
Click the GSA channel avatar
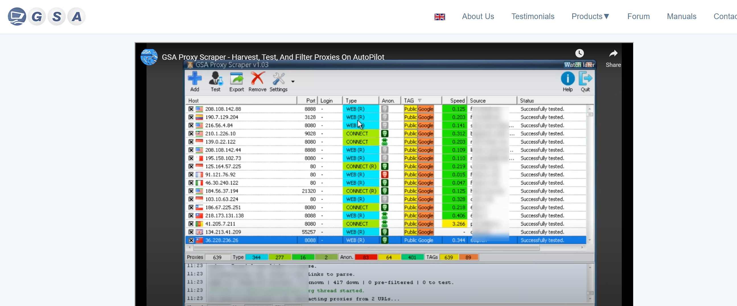(149, 57)
